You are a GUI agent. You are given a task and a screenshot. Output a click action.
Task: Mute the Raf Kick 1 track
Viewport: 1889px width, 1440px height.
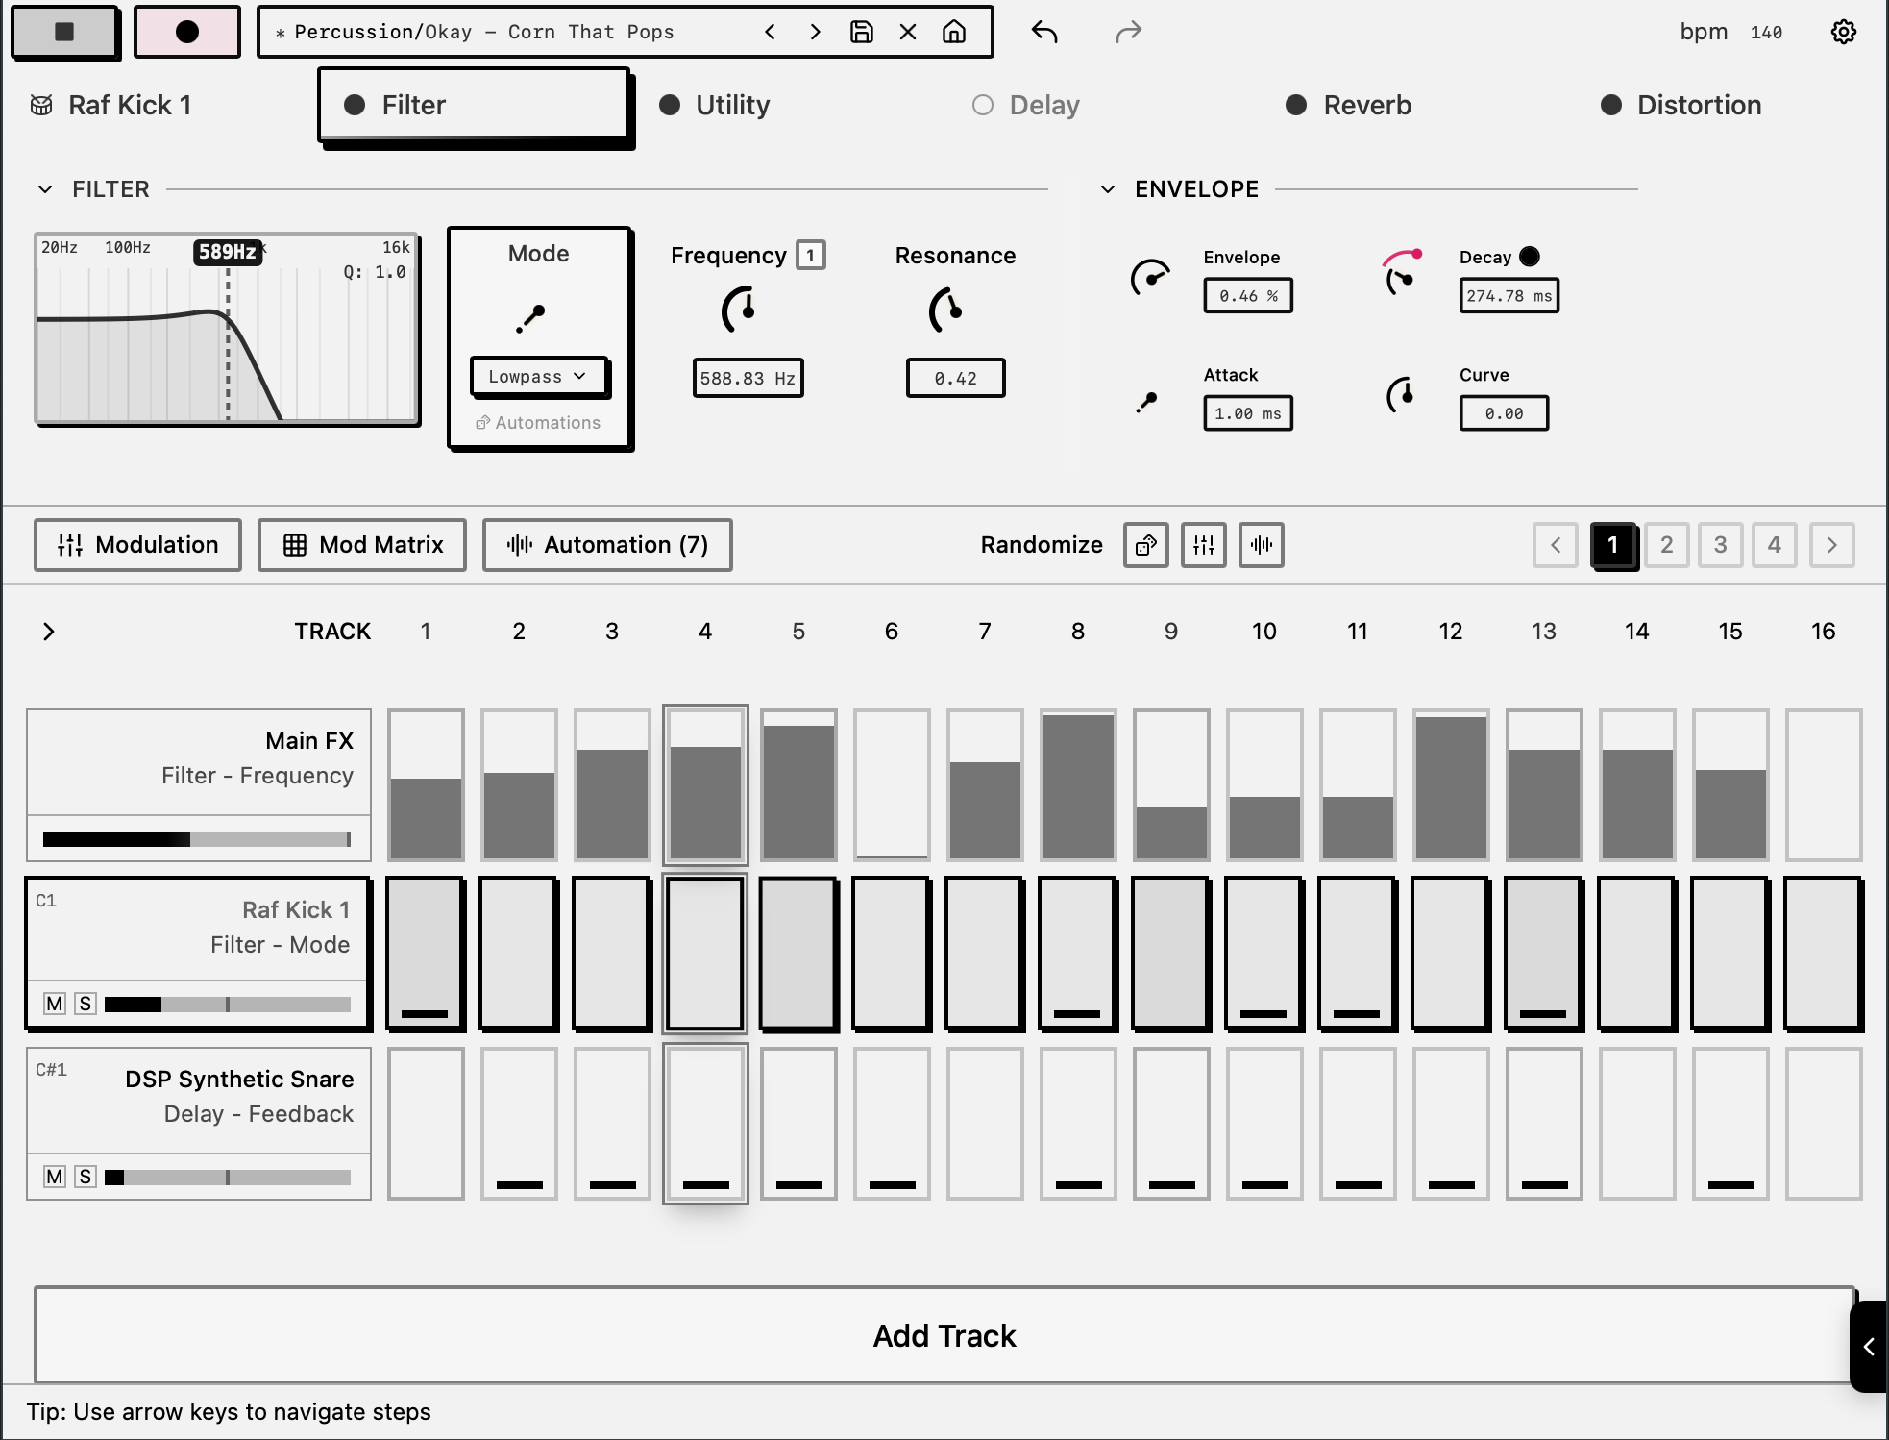click(x=55, y=1004)
